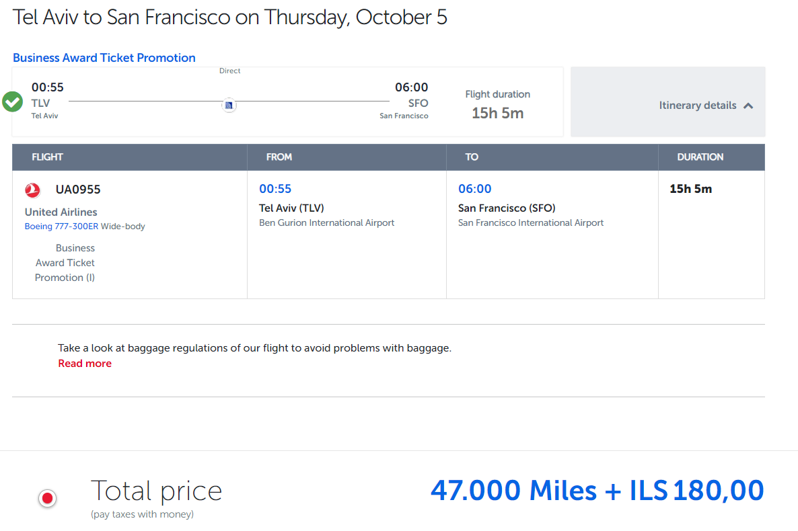Click Read more about baggage regulations
798x531 pixels.
pyautogui.click(x=85, y=364)
